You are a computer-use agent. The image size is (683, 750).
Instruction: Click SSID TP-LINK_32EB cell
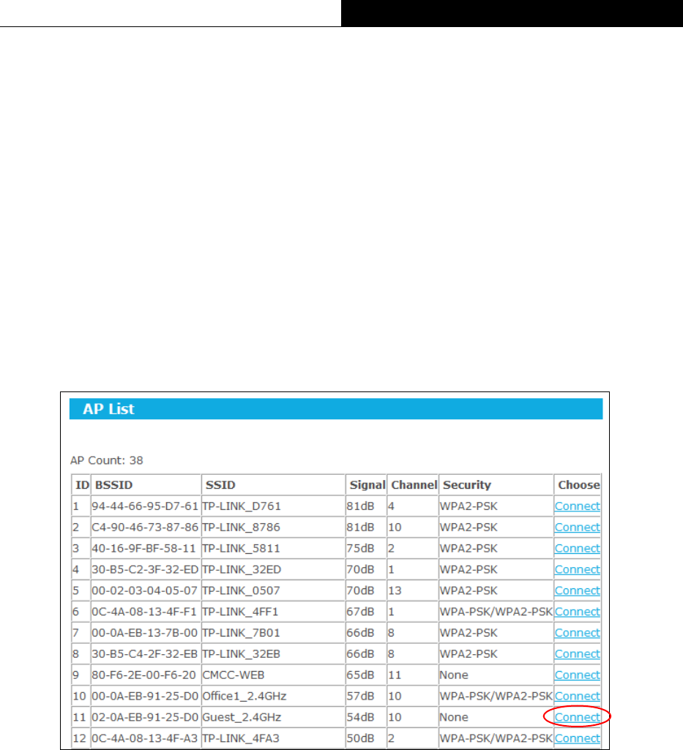273,653
